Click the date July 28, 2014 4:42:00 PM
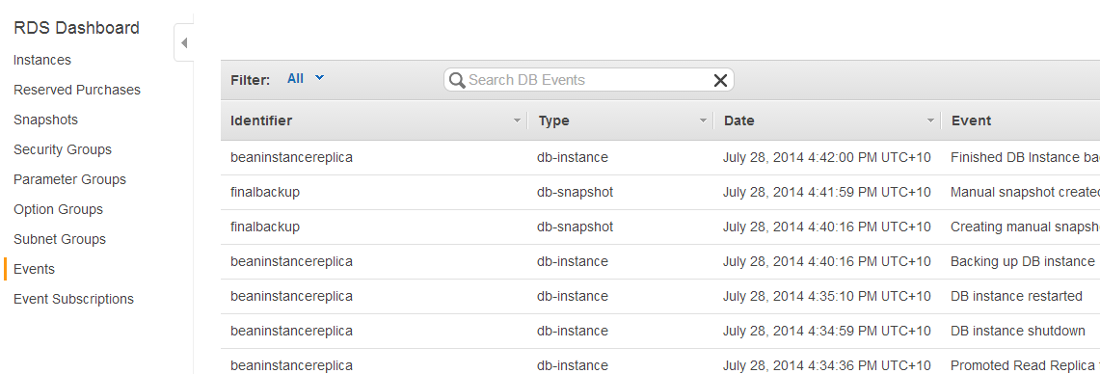1100x374 pixels. point(827,158)
